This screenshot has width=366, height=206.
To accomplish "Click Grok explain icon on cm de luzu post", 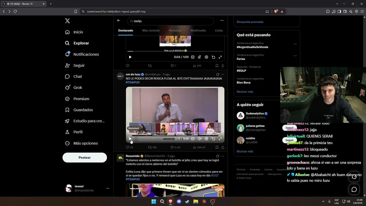I will (218, 74).
